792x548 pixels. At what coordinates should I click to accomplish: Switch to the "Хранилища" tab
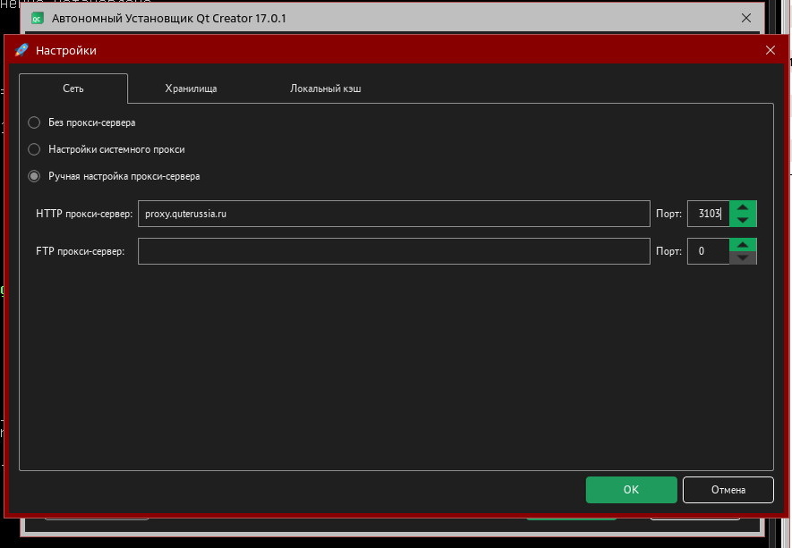[x=191, y=89]
